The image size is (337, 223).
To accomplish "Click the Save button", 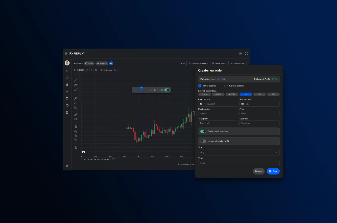I will (x=273, y=171).
